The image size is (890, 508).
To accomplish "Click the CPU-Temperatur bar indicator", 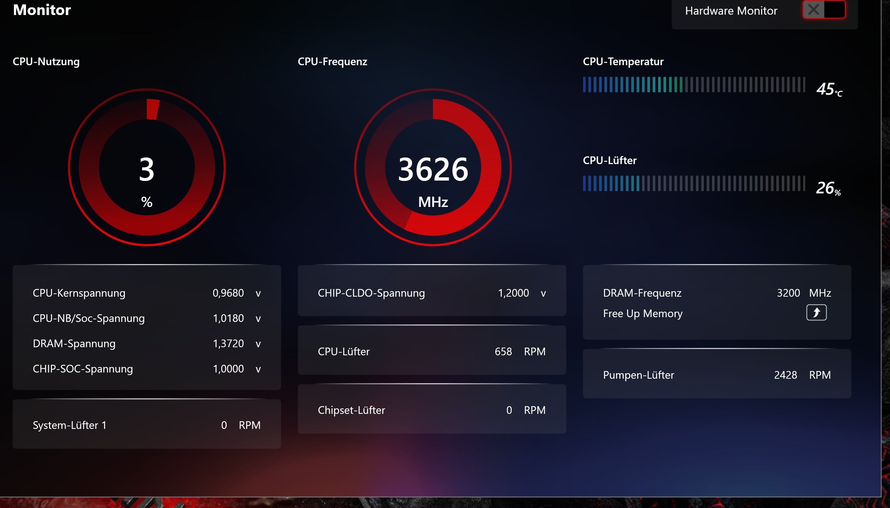I will (694, 85).
